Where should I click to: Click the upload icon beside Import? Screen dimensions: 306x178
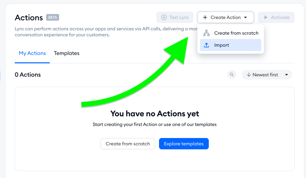tap(206, 45)
